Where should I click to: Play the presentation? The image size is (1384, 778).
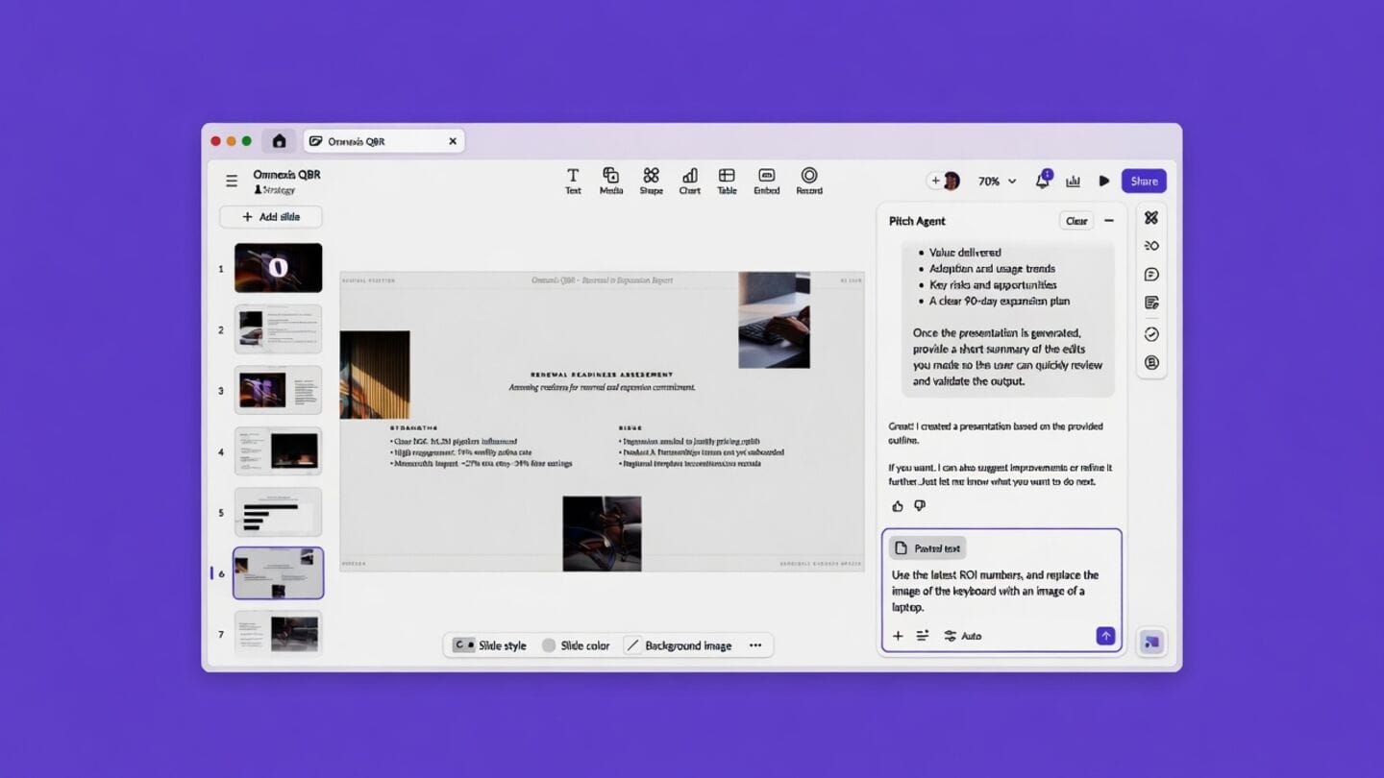[1103, 181]
